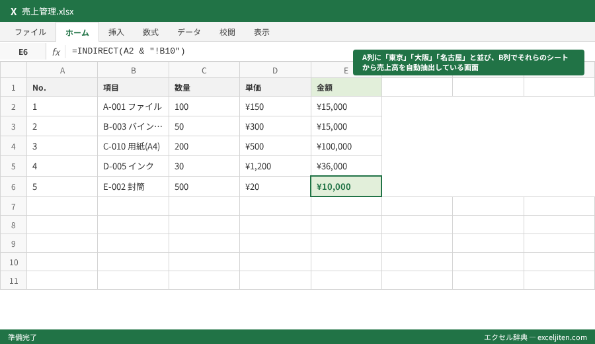Click the fx insert function icon
The image size is (595, 344).
56,52
